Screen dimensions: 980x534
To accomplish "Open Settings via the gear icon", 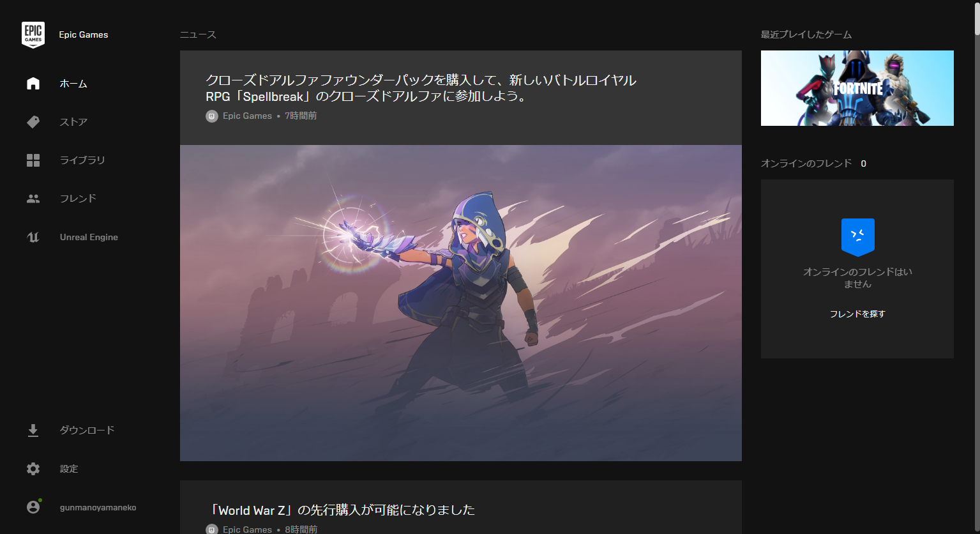I will 33,469.
